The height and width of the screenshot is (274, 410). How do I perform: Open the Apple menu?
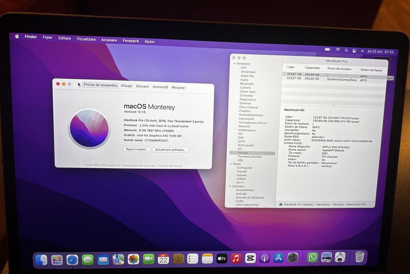click(x=17, y=36)
